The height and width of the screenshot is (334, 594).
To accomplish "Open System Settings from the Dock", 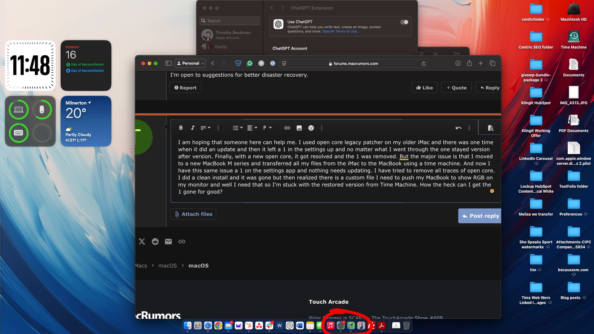I will pyautogui.click(x=341, y=325).
